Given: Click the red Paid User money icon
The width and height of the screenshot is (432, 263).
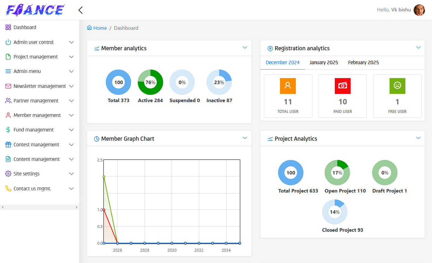Looking at the screenshot, I should (342, 86).
